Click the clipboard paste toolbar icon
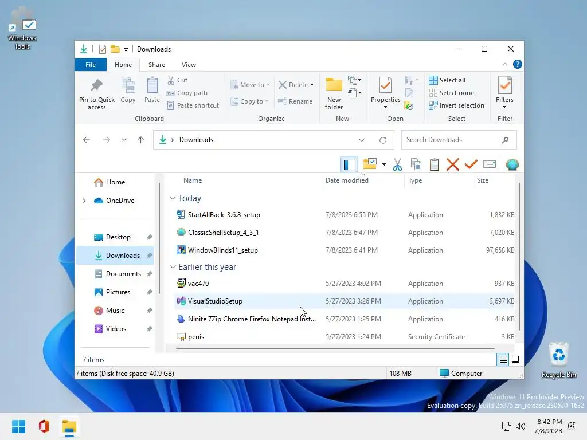The image size is (587, 440). pos(435,164)
